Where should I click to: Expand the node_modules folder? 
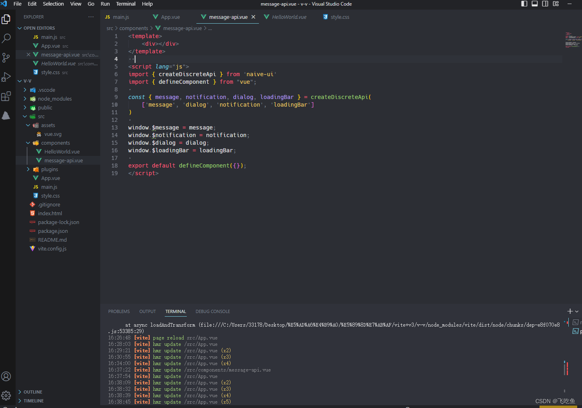pyautogui.click(x=58, y=99)
